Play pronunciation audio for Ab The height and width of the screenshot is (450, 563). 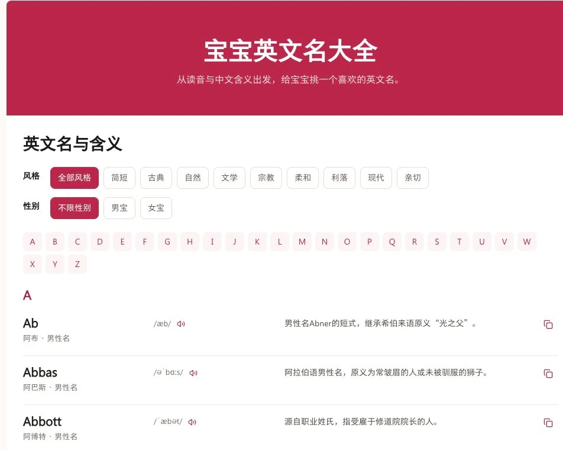point(180,324)
